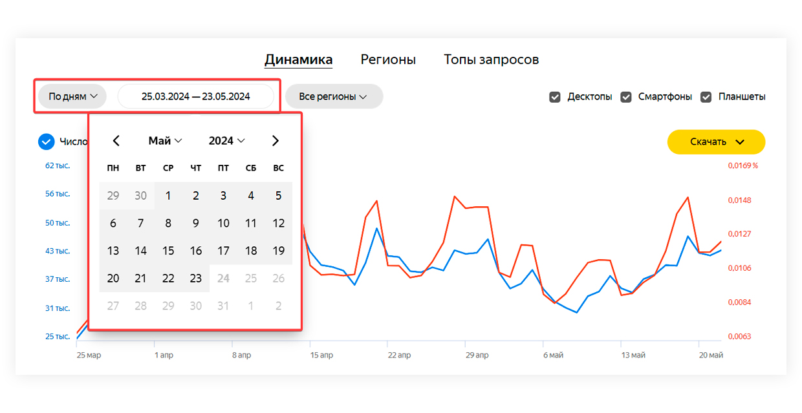The height and width of the screenshot is (413, 802).
Task: Select May 21 in the calendar
Action: point(141,279)
